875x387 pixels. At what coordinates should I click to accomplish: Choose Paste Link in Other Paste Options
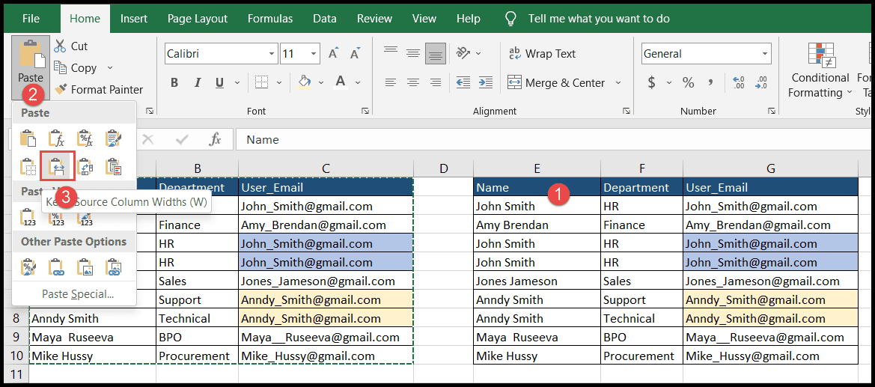56,267
